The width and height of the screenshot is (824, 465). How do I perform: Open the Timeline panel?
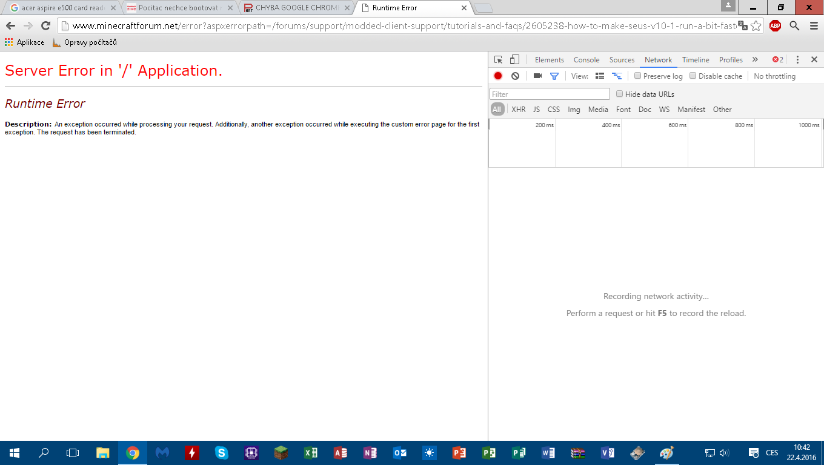pos(696,60)
